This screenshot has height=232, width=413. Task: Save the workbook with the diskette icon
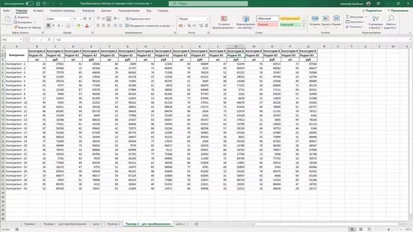[x=38, y=4]
